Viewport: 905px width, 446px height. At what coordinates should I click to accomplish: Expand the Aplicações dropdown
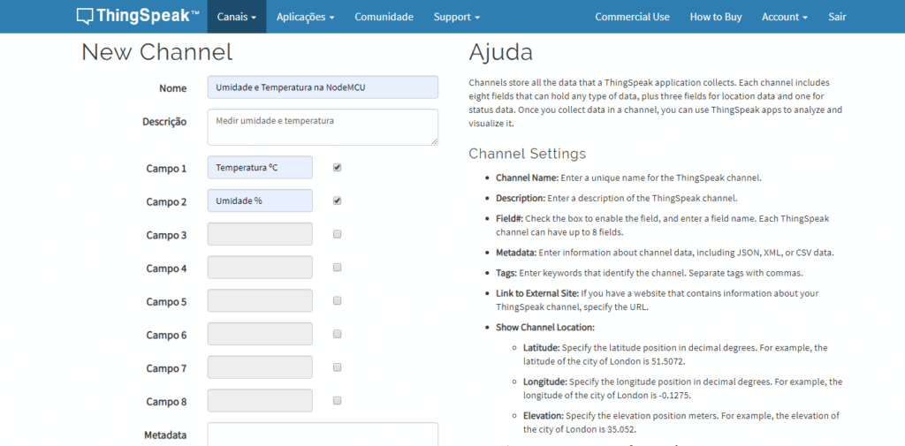(x=305, y=17)
